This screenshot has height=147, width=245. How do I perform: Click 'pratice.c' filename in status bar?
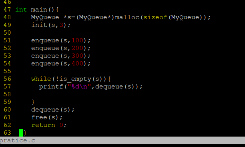17,140
